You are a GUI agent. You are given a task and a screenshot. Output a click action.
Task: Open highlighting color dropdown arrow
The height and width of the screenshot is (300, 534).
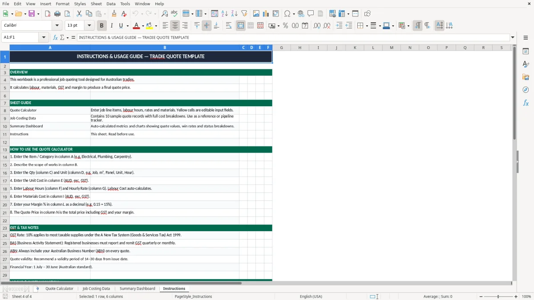156,26
